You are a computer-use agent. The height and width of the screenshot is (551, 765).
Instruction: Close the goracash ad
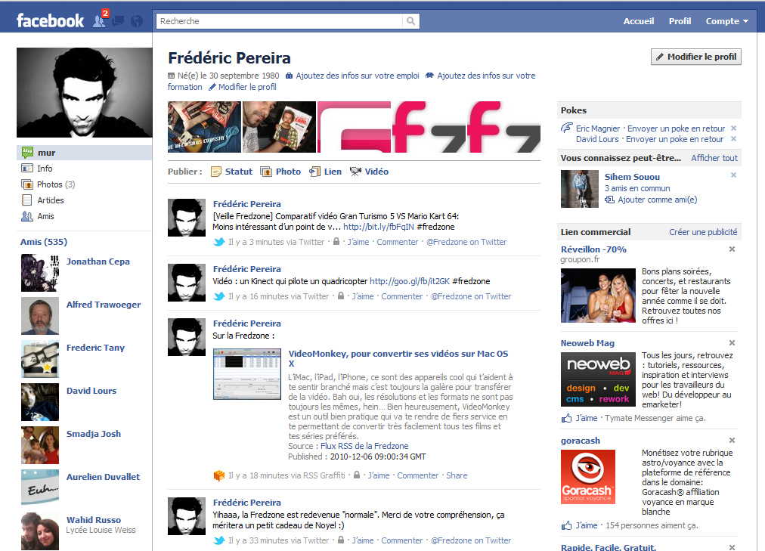tap(732, 441)
